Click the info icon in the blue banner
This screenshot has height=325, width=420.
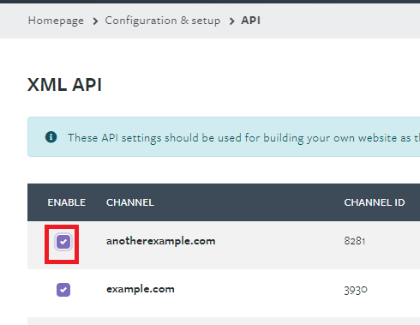51,137
